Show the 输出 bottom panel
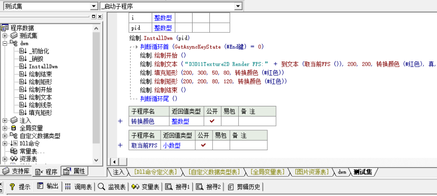 point(48,186)
